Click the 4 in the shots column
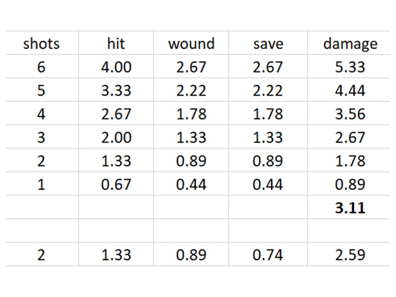 41,114
